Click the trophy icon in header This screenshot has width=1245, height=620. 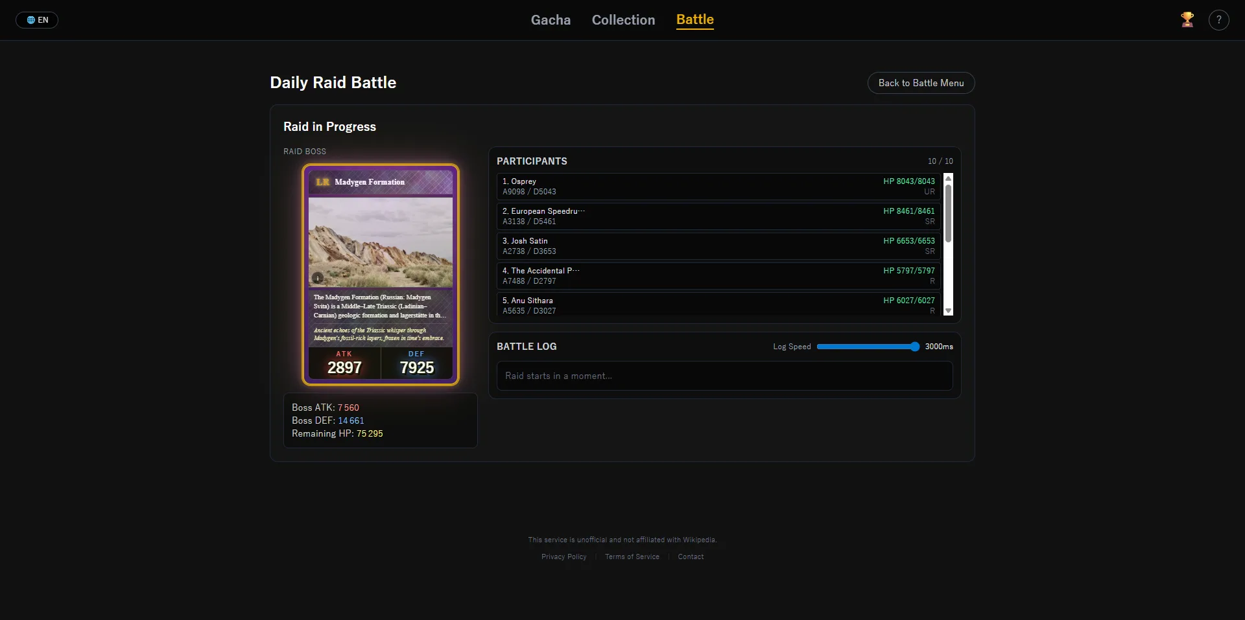pyautogui.click(x=1187, y=20)
